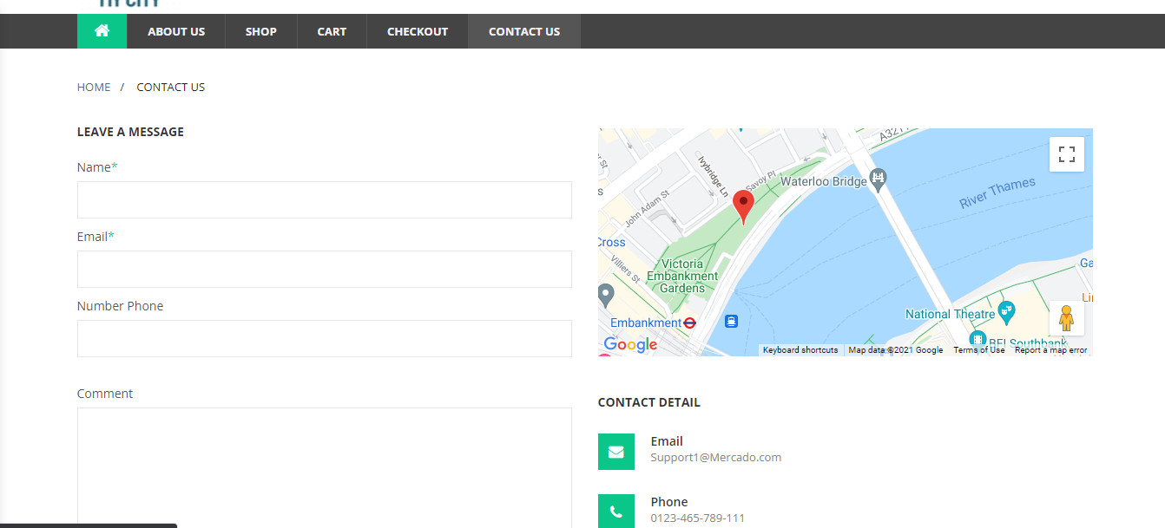Select the CONTACT US tab
Viewport: 1165px width, 528px height.
tap(524, 31)
